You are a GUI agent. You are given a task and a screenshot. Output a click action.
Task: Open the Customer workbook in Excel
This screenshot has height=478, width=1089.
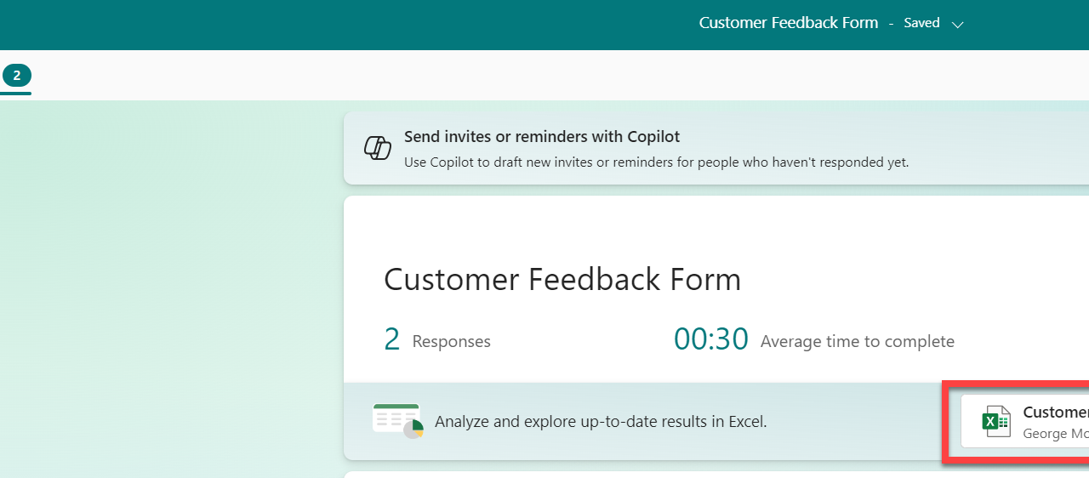[1055, 413]
